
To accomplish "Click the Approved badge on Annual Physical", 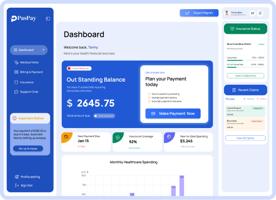I will pos(258,109).
